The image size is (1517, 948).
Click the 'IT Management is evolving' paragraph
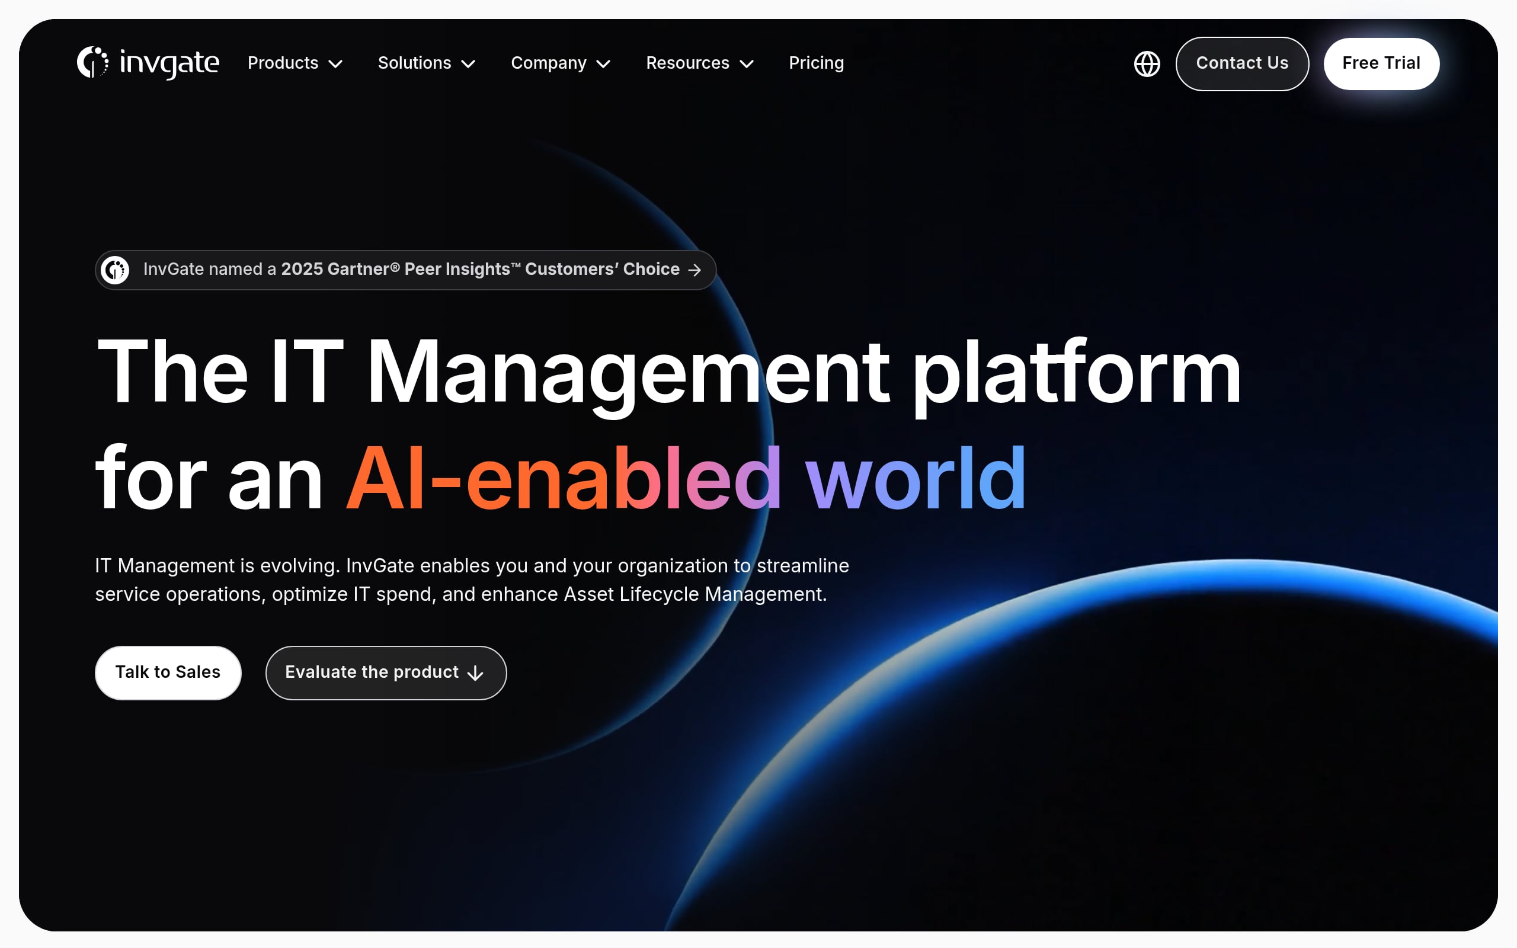tap(472, 580)
